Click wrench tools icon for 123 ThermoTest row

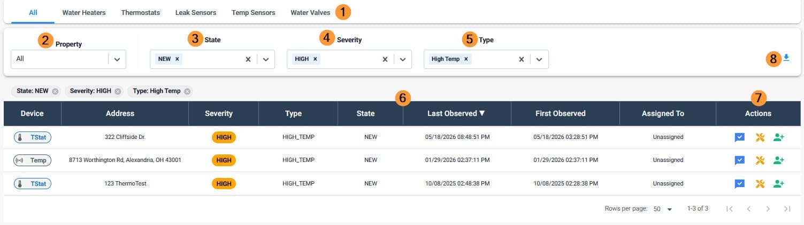click(760, 184)
